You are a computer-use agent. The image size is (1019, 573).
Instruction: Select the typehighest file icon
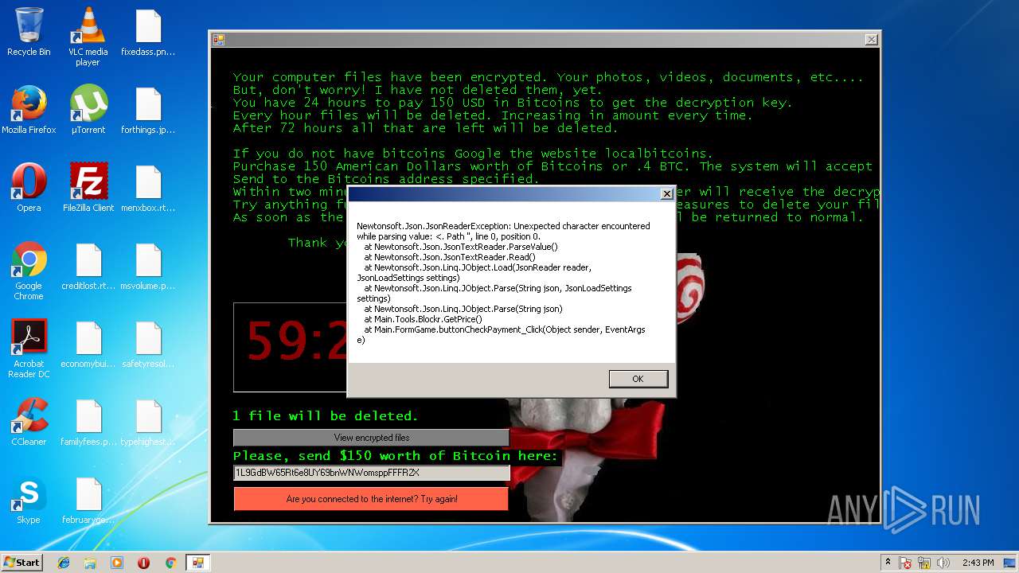click(148, 422)
